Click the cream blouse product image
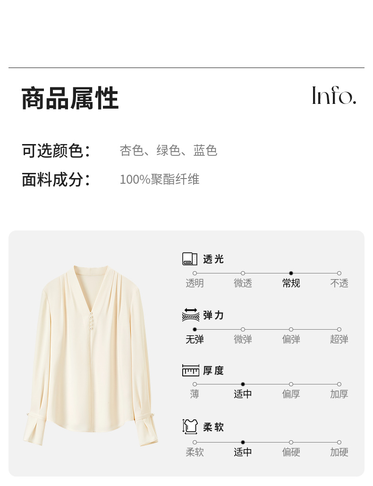Viewport: 373px width, 486px height. 91,355
